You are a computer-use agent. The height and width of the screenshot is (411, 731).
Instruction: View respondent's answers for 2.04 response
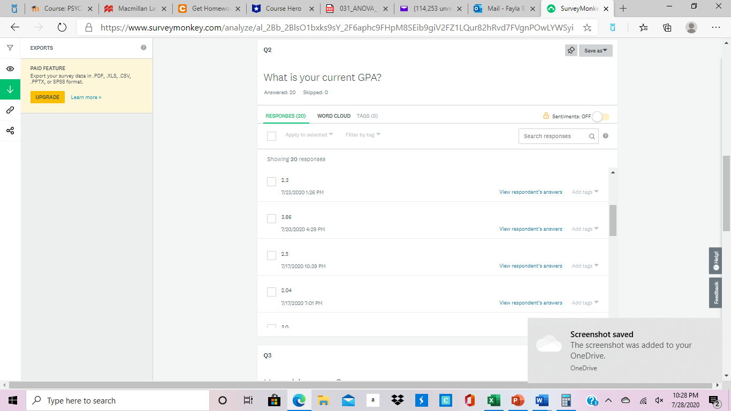point(531,303)
